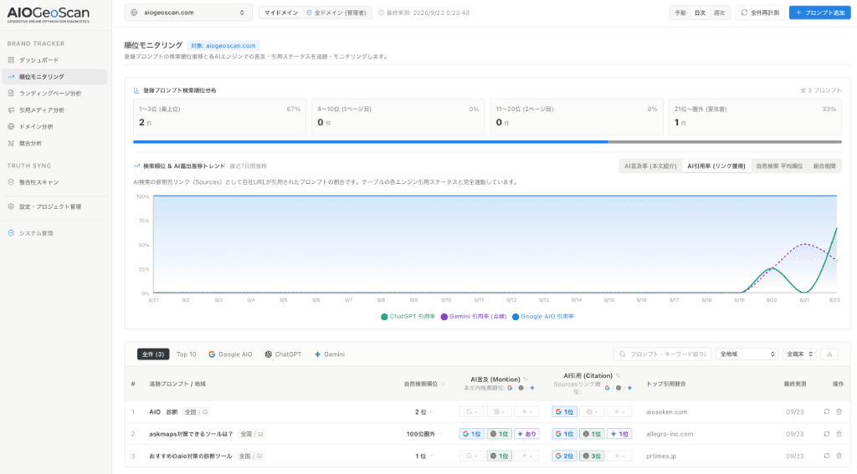Show 自然検索 平均順位 chart tab
The image size is (857, 474).
[x=779, y=166]
